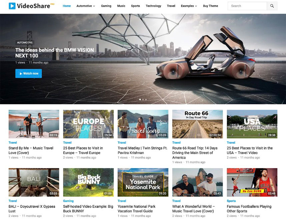Click Travel category above 25 Best Places Europe
This screenshot has height=220, width=286.
click(x=67, y=142)
